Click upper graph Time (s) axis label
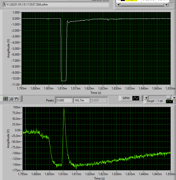The image size is (176, 180). [x=96, y=93]
